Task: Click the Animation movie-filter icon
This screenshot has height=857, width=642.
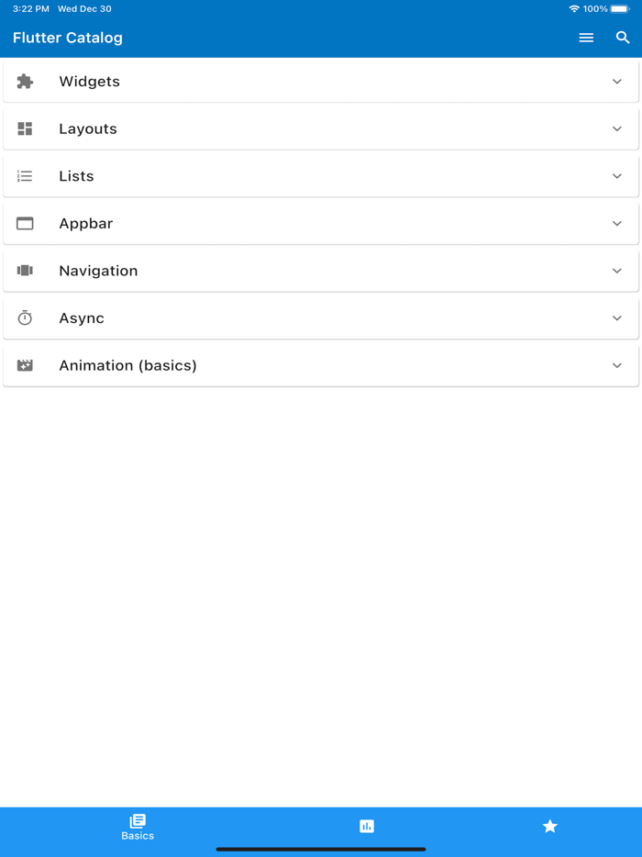Action: [x=25, y=365]
